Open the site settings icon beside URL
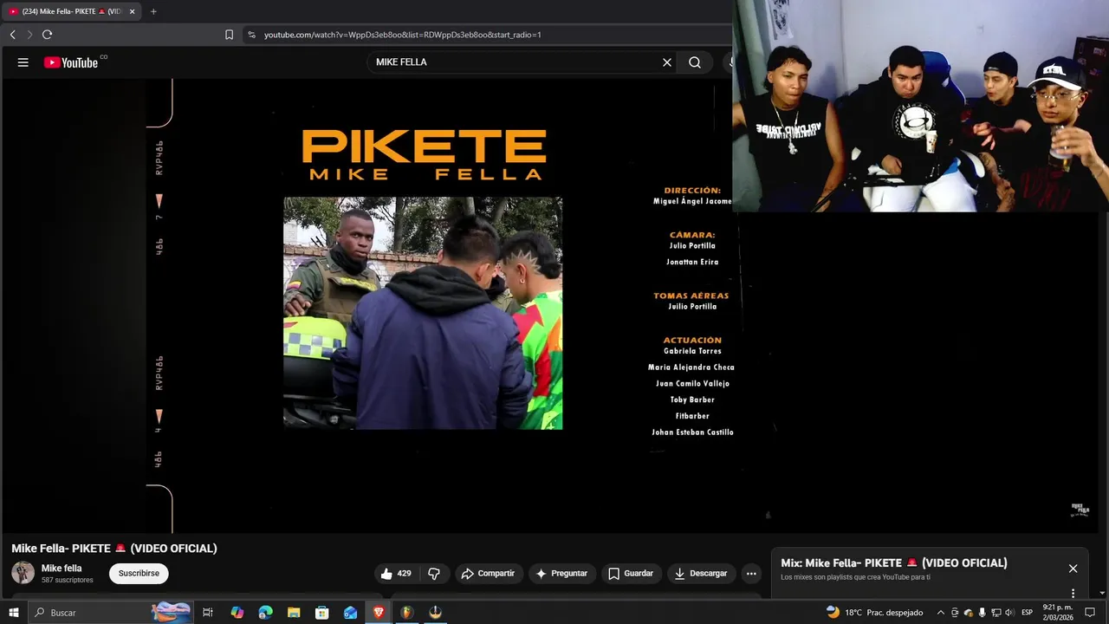Viewport: 1109px width, 624px height. (251, 35)
